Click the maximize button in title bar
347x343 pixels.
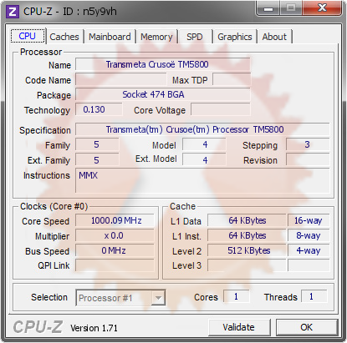pos(291,8)
